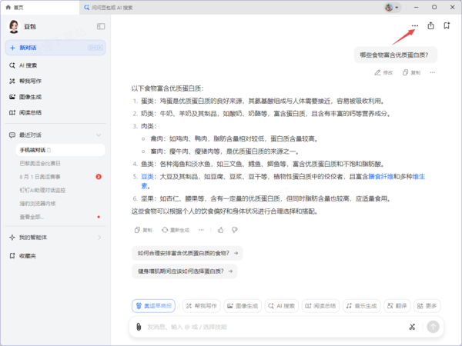This screenshot has height=346, width=462.
Task: Select the 奥运早晚报 skill chip
Action: click(153, 306)
